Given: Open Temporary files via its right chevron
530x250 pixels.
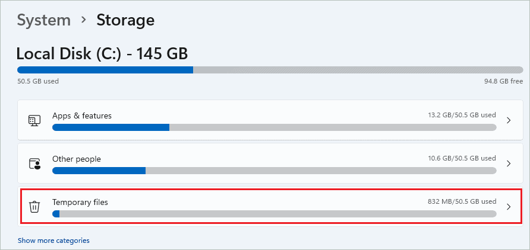Looking at the screenshot, I should [x=509, y=207].
